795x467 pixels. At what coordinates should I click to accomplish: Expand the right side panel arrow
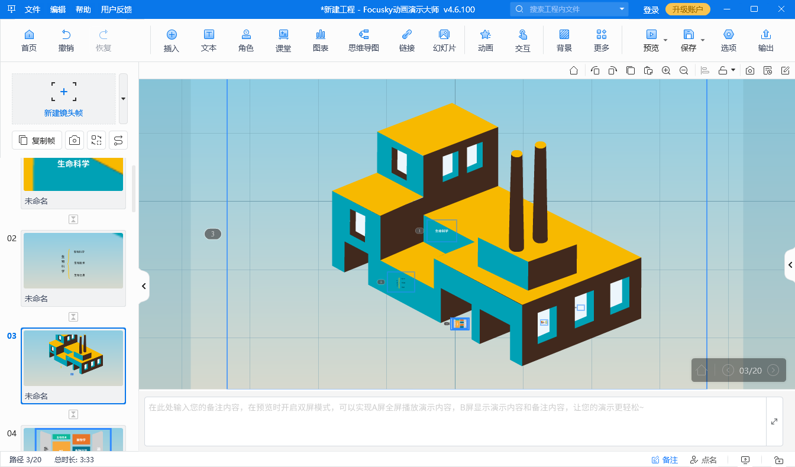[x=790, y=265]
